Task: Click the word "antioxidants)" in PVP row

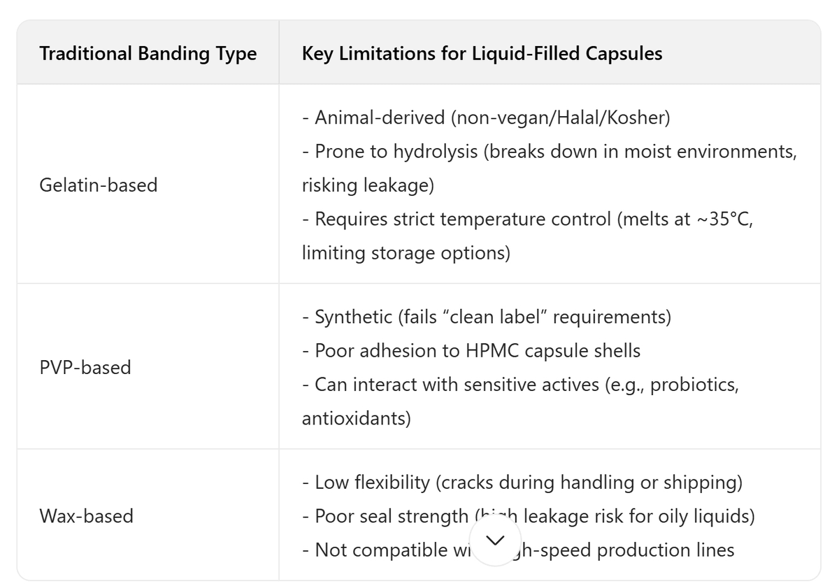Action: [357, 418]
